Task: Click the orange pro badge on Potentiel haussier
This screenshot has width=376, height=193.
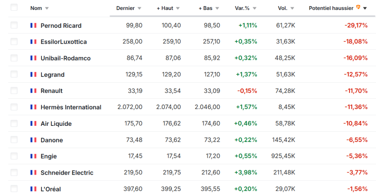Action: pyautogui.click(x=358, y=8)
